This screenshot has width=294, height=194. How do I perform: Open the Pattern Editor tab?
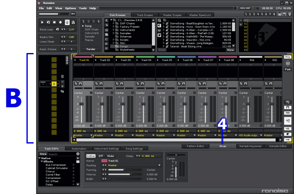[195, 146]
